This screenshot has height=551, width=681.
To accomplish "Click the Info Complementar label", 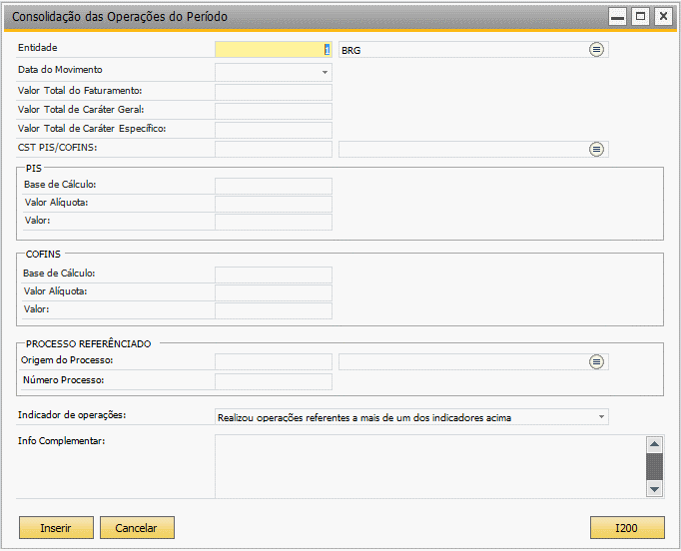I will pyautogui.click(x=61, y=441).
